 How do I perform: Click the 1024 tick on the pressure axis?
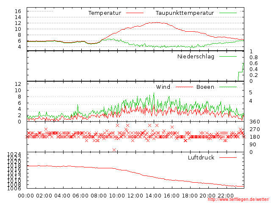point(14,154)
